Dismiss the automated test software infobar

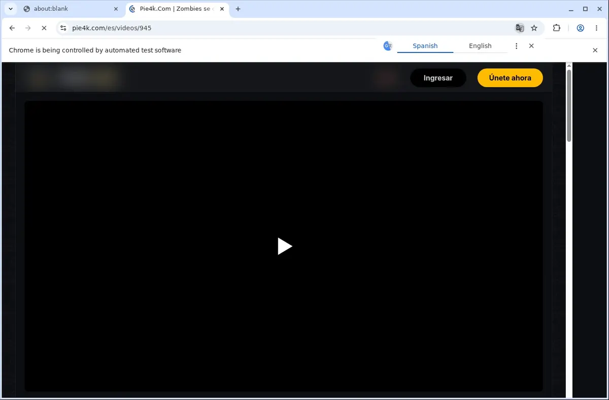tap(595, 50)
